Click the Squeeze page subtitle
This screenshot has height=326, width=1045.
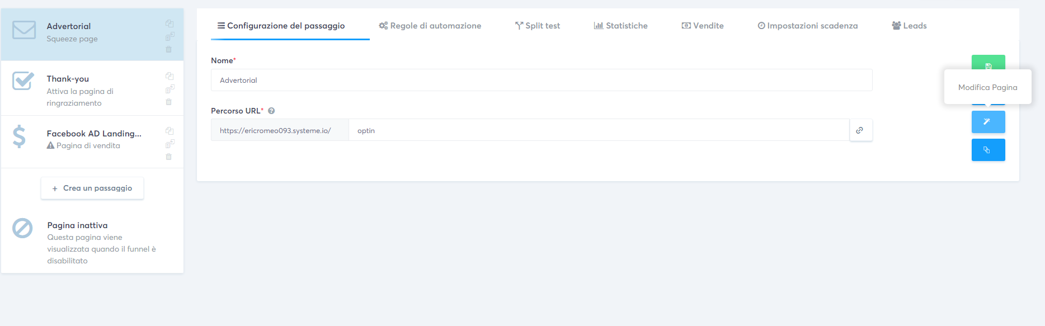point(72,39)
